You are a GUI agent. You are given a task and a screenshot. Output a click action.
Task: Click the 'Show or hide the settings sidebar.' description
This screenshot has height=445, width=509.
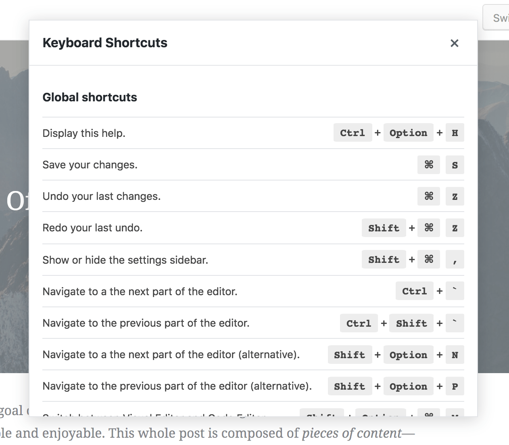coord(125,260)
